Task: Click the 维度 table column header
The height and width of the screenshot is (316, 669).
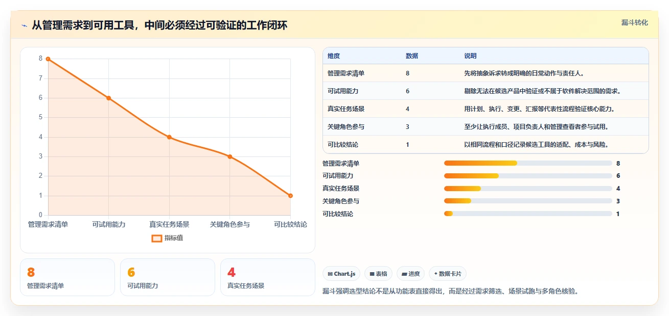Action: pos(334,56)
